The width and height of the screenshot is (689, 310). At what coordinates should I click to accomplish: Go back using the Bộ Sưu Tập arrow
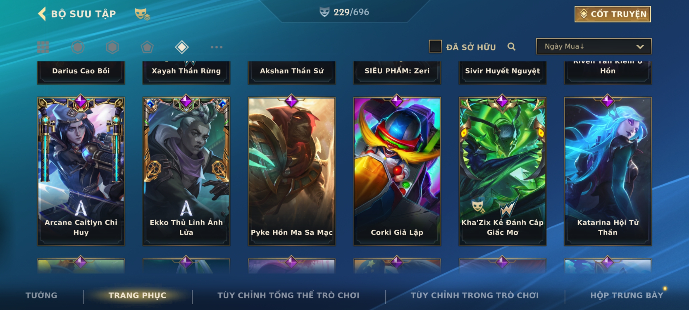[42, 14]
